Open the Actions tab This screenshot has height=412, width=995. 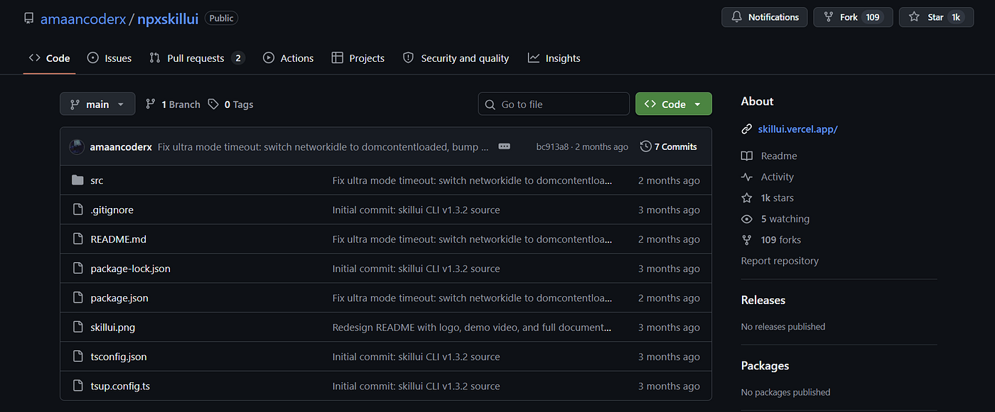pos(288,58)
